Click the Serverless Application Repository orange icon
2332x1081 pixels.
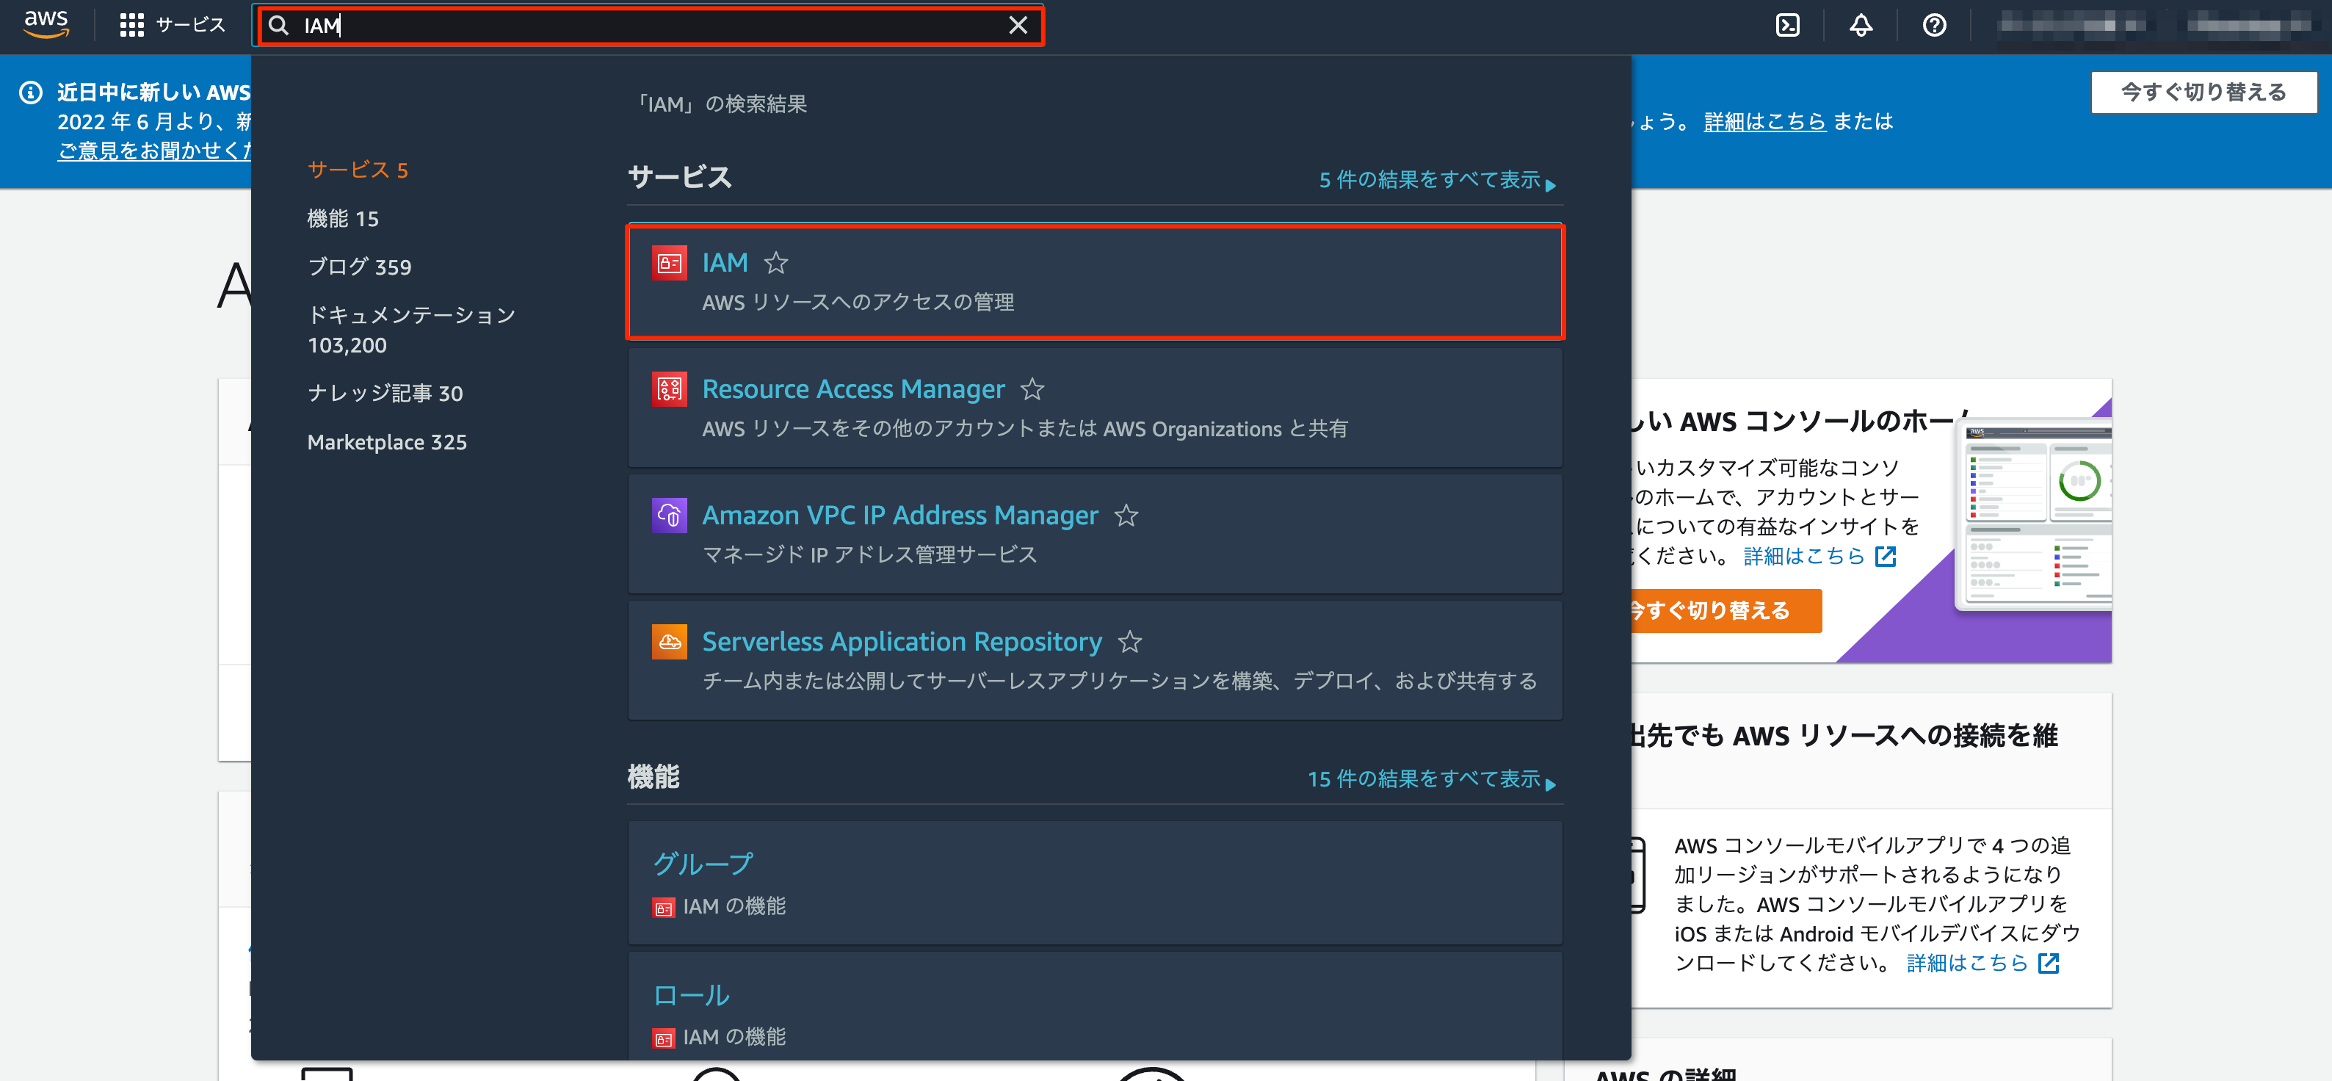(669, 642)
